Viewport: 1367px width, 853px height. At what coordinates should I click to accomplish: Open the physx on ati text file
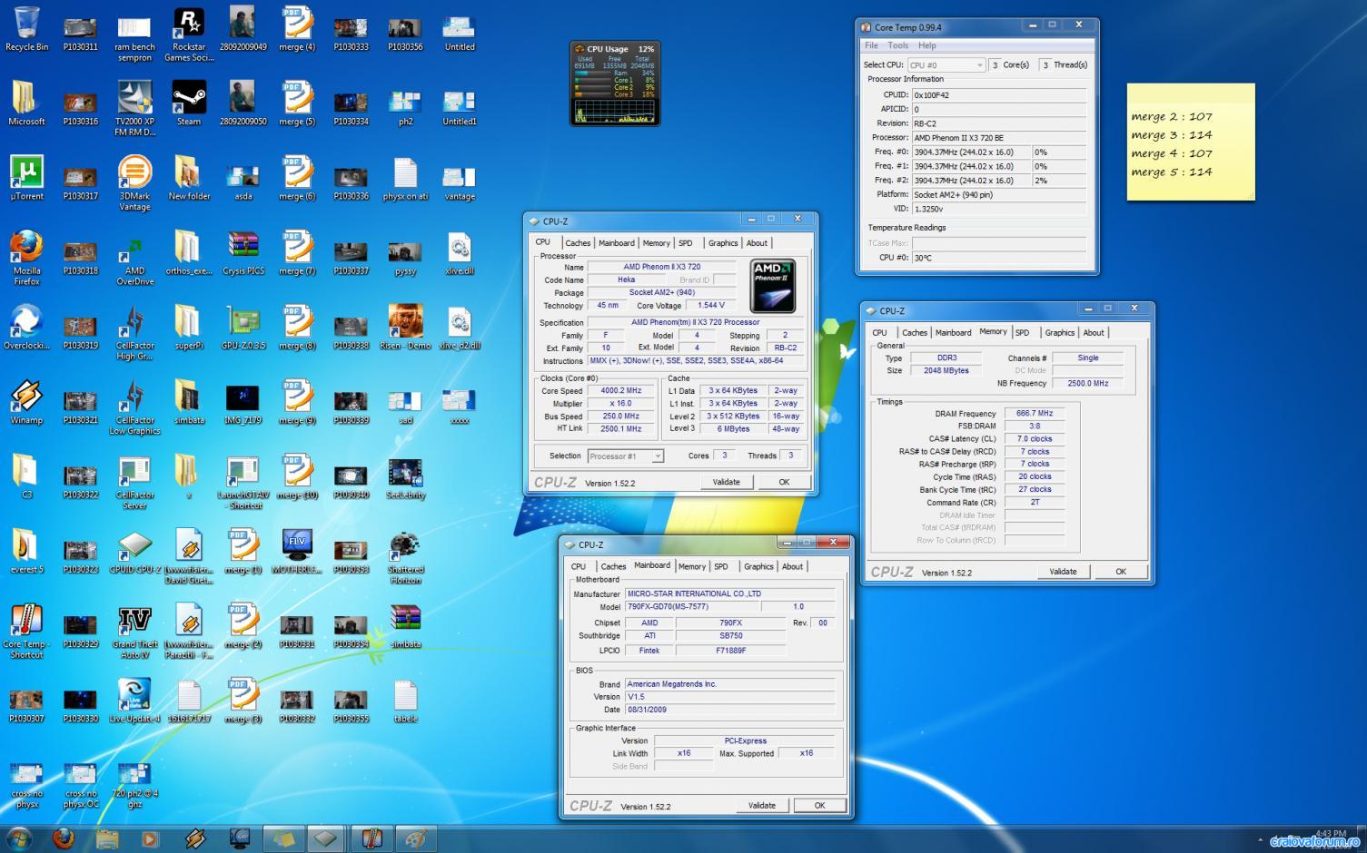pyautogui.click(x=405, y=178)
